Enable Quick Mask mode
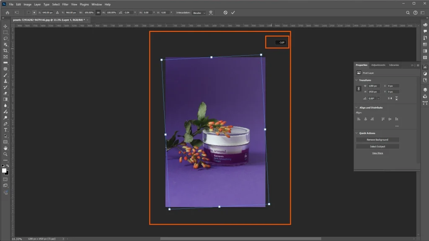Viewport: 429px width, 241px height. pos(5,179)
